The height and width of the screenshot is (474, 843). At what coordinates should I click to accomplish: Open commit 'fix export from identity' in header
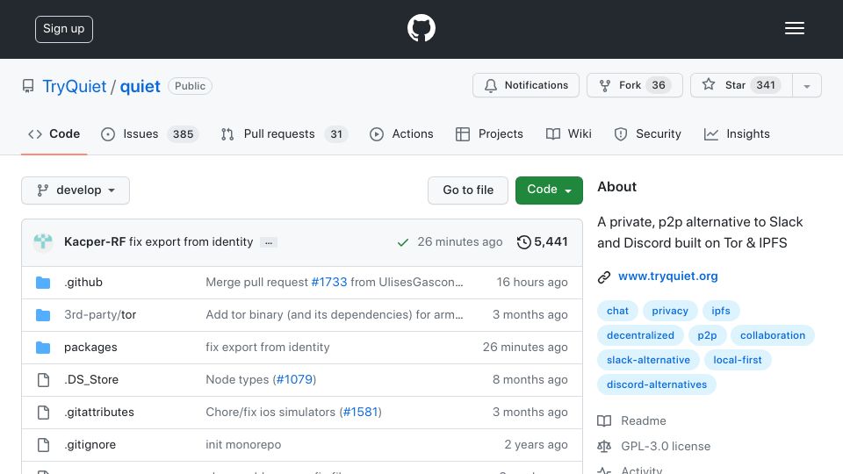(x=191, y=242)
